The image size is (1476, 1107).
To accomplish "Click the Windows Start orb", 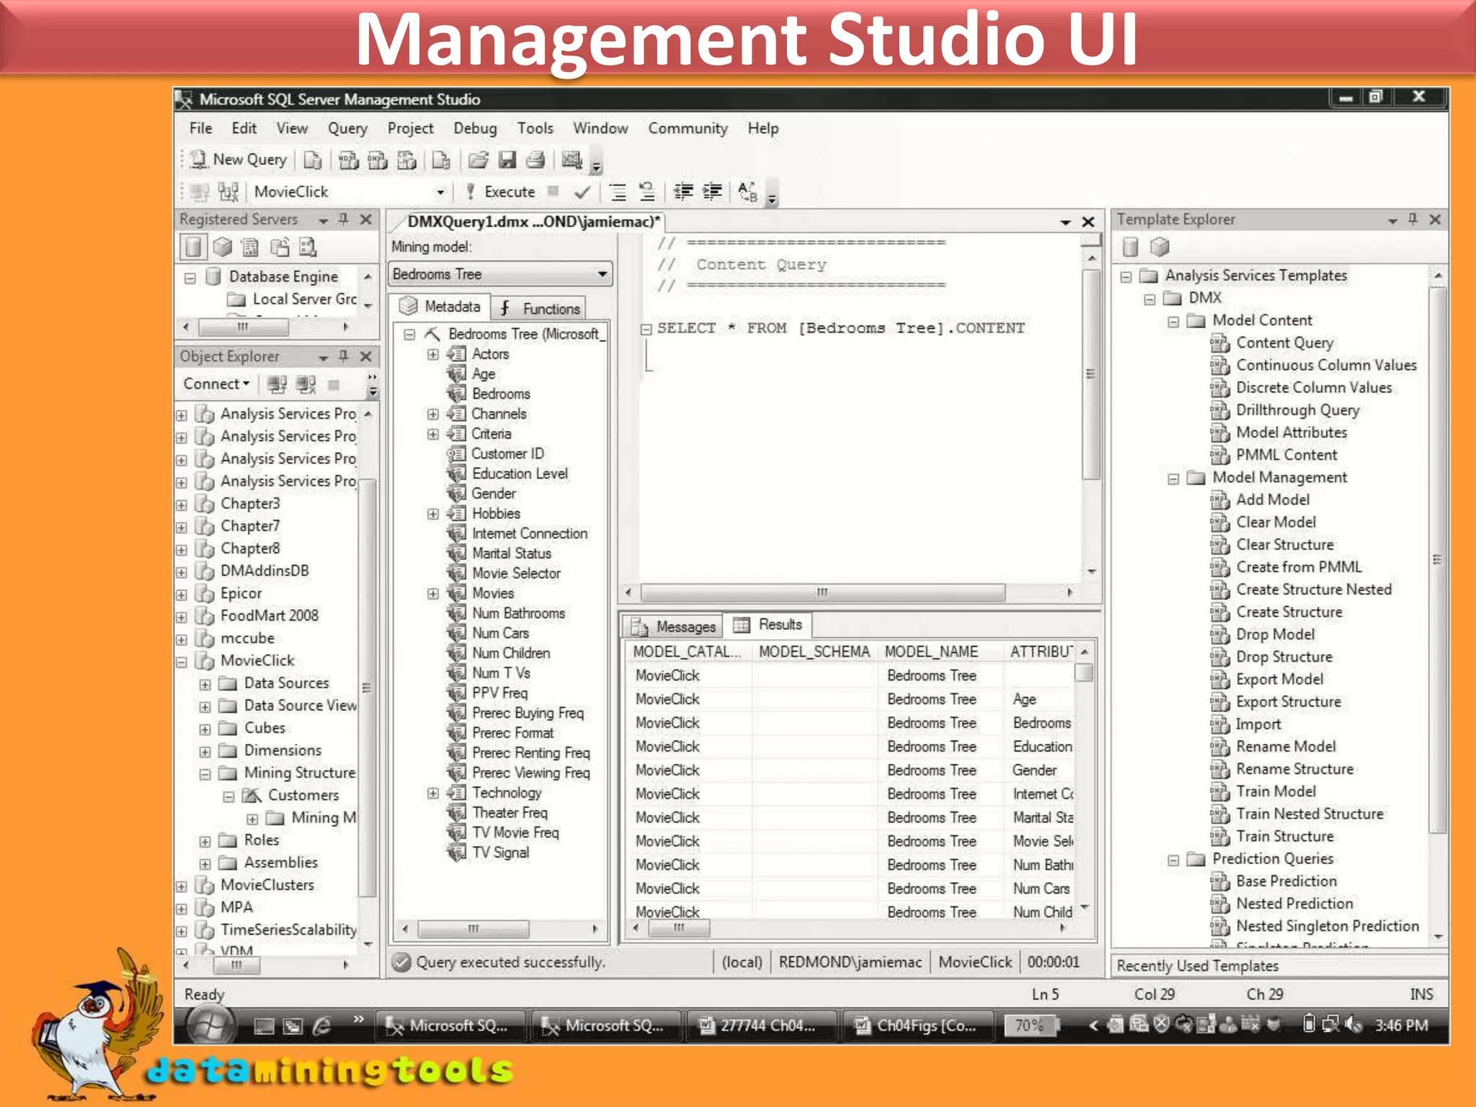I will tap(210, 1026).
